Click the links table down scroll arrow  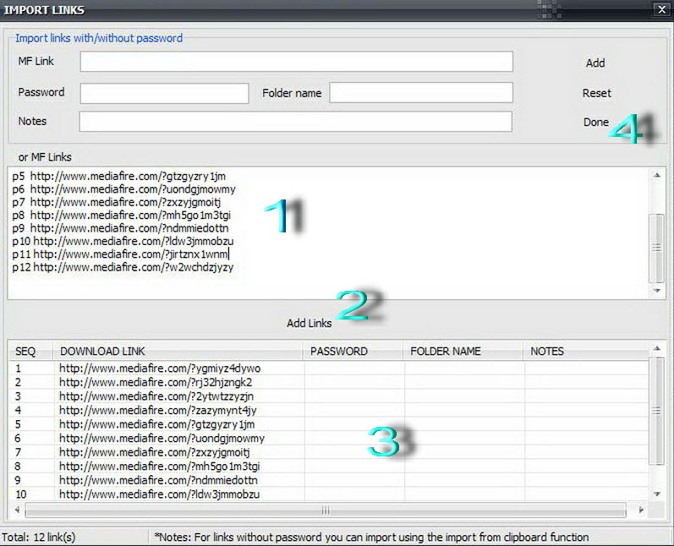[657, 494]
